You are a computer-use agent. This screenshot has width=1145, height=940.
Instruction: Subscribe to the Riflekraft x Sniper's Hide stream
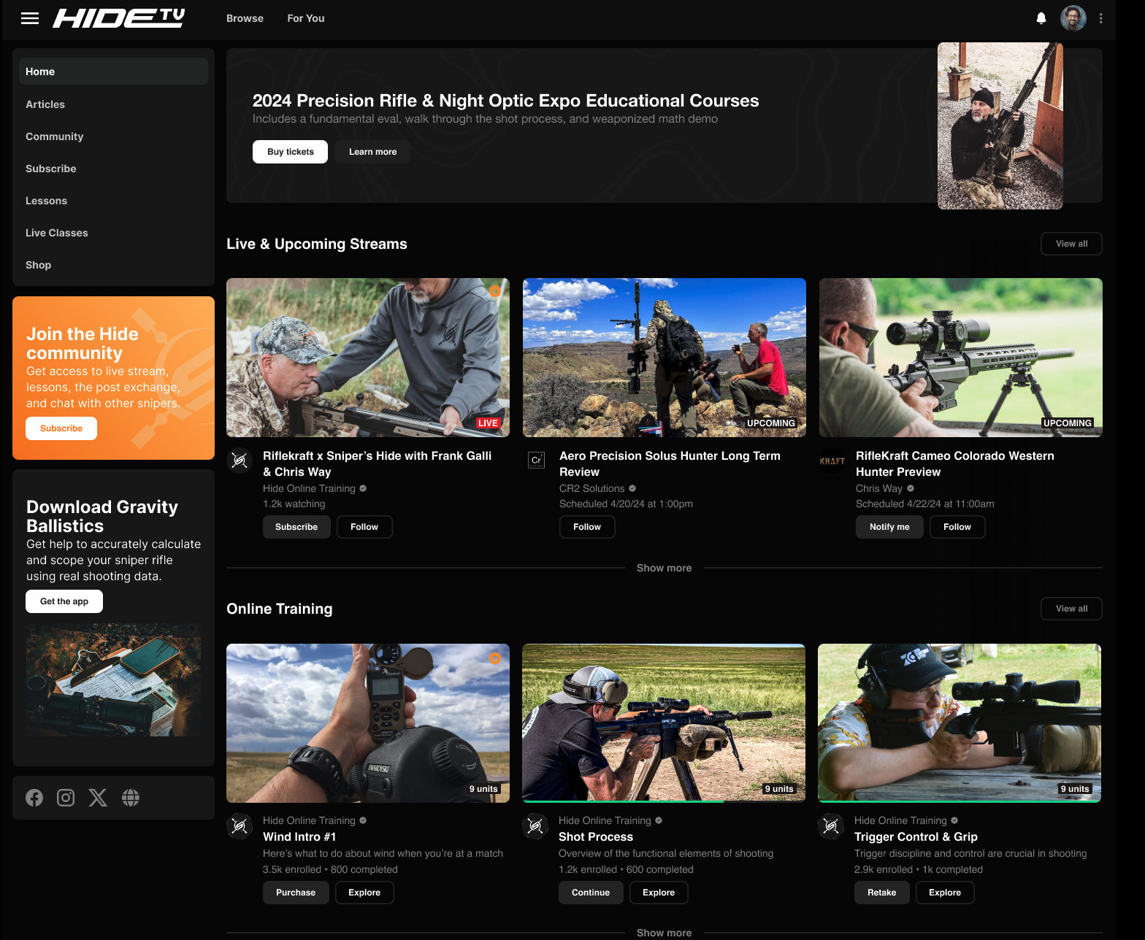[x=296, y=527]
